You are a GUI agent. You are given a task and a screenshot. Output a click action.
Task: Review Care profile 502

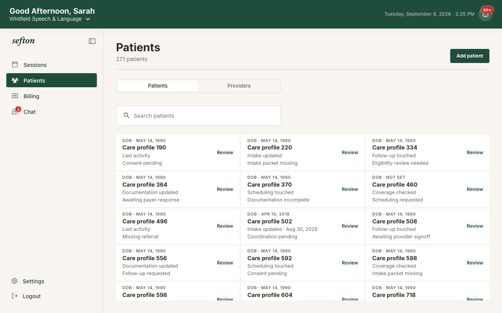(x=350, y=226)
